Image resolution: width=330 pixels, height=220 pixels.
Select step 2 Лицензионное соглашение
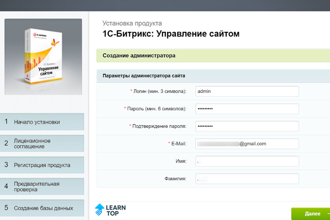42,143
